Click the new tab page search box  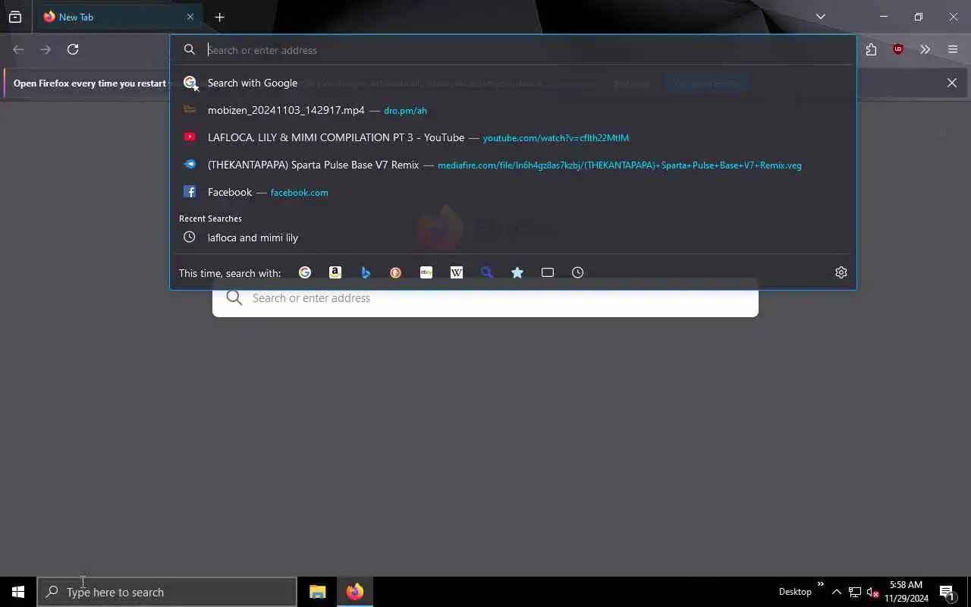click(x=485, y=298)
